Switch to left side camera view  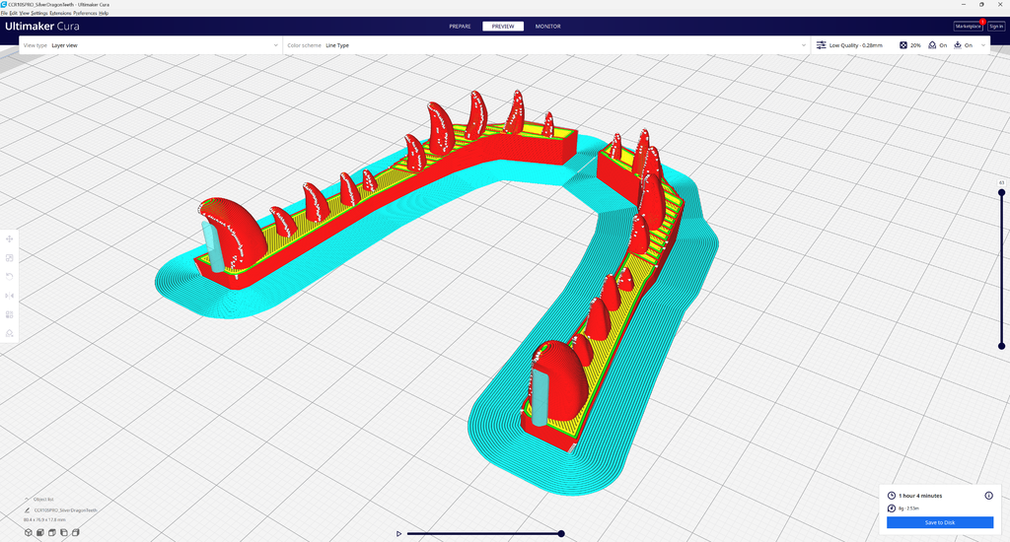coord(64,532)
